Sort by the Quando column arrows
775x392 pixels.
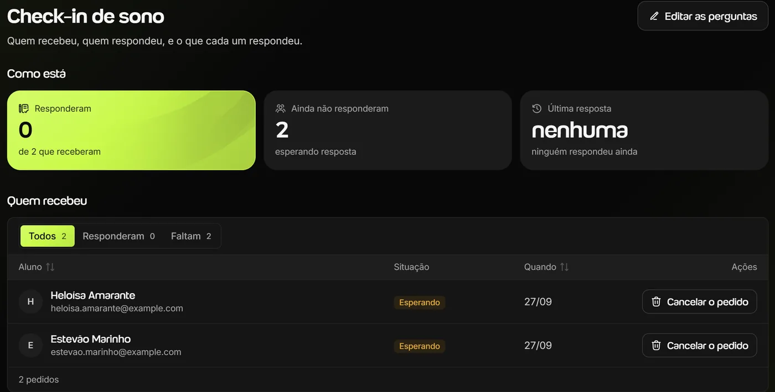(565, 267)
